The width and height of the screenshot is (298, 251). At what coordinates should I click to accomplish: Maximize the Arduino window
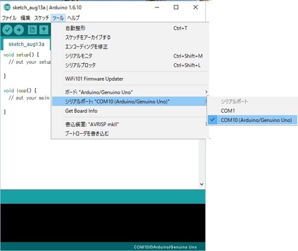click(x=176, y=7)
